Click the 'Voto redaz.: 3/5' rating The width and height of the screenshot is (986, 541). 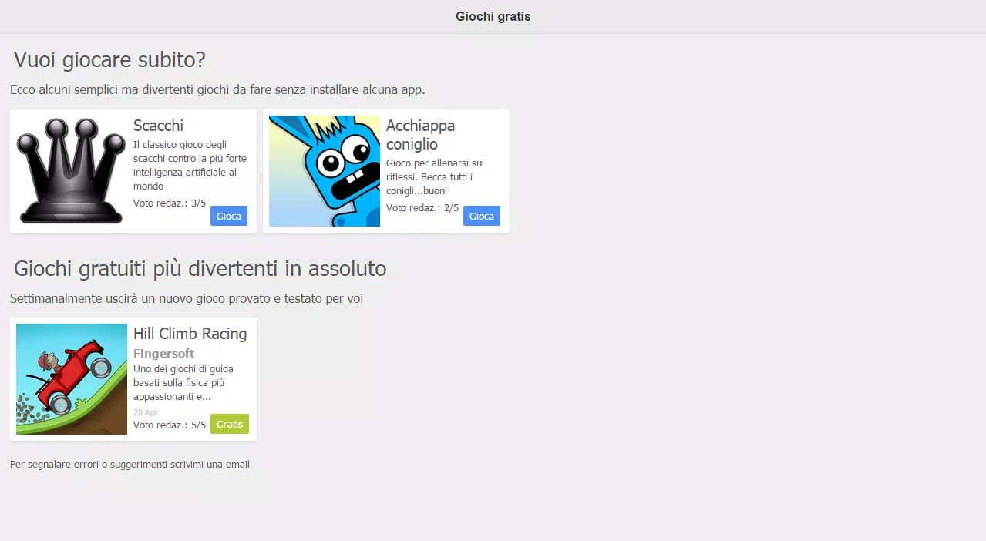tap(170, 203)
